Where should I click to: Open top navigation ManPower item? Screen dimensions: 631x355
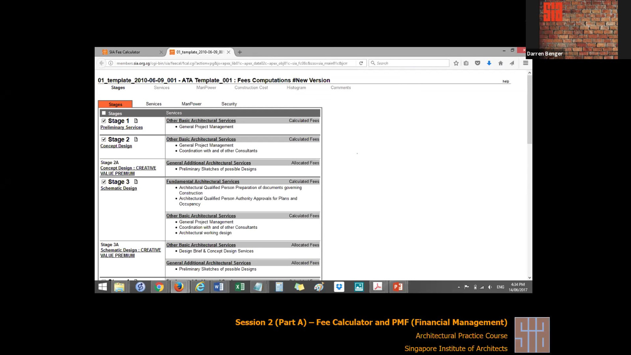click(206, 88)
